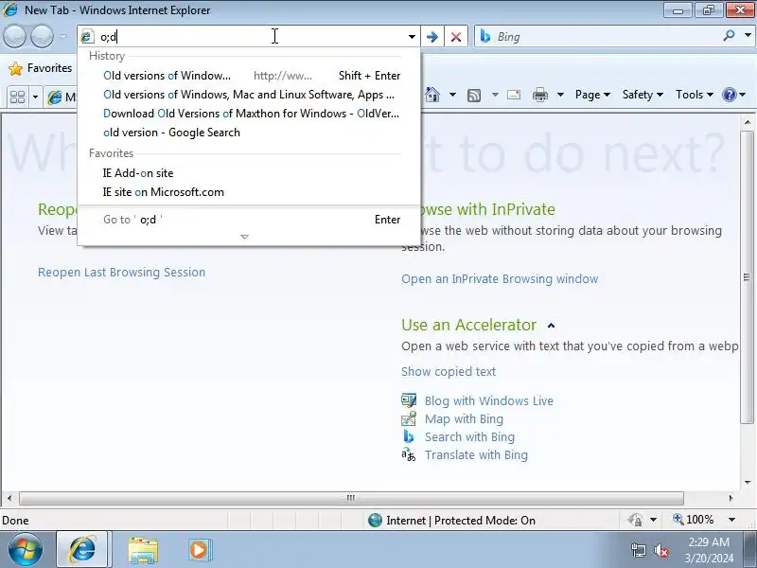Screen dimensions: 757x568
Task: Click the status bar privacy/security icon
Action: (x=635, y=520)
